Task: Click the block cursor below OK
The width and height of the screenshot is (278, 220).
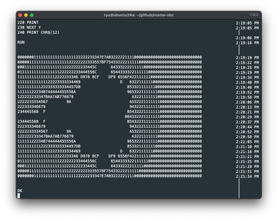Action: (x=19, y=196)
